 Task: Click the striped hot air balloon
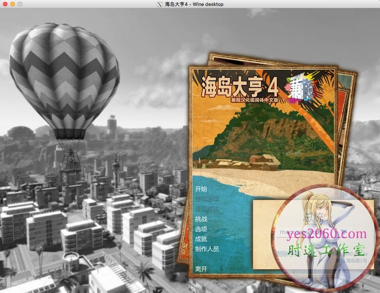(x=65, y=78)
